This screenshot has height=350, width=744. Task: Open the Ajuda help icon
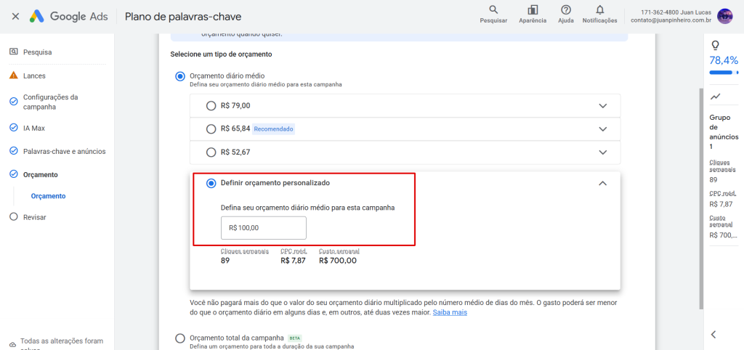[565, 10]
